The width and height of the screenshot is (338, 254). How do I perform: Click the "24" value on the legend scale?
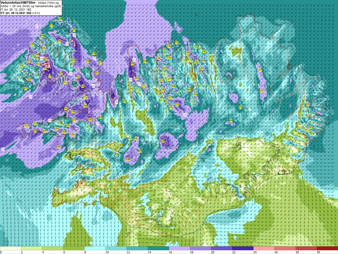255,252
